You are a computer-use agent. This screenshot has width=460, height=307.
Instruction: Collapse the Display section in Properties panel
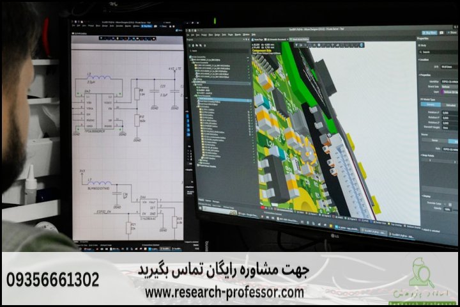coord(427,196)
